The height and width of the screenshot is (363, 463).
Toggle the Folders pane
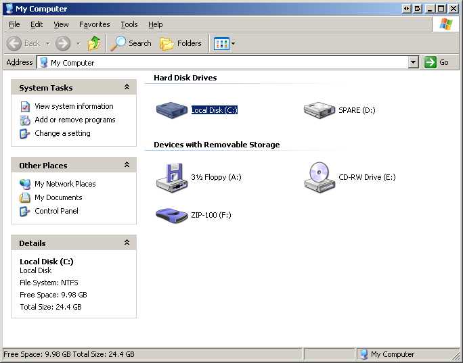(181, 43)
